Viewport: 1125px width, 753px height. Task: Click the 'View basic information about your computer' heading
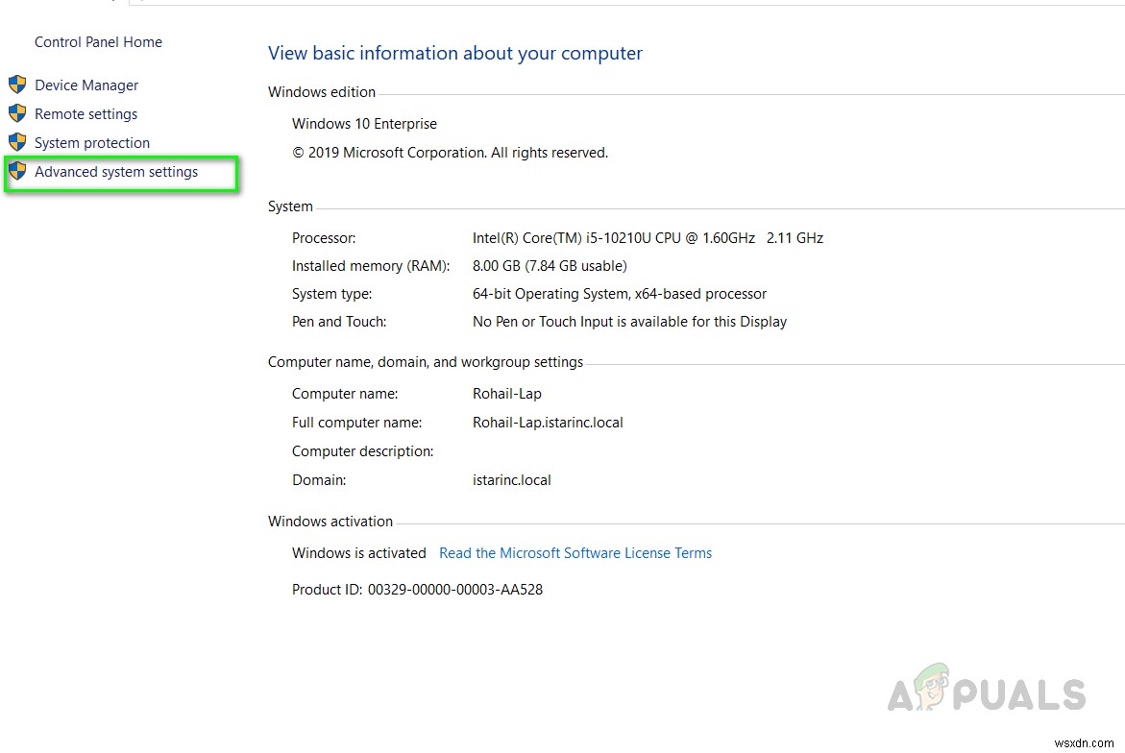[x=454, y=53]
